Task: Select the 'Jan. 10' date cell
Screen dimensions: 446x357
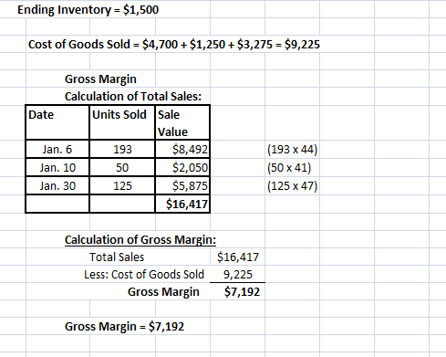Action: point(57,167)
